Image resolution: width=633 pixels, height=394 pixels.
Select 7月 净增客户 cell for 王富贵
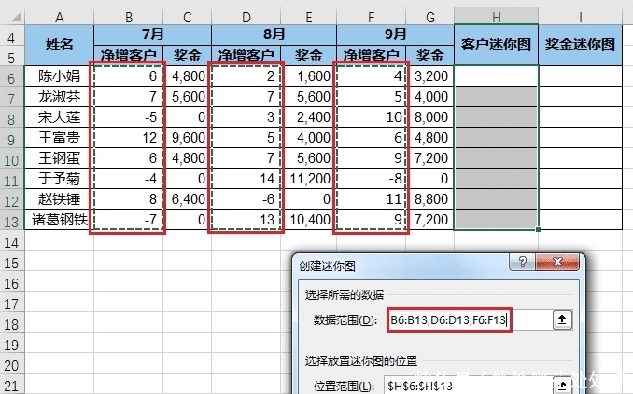click(129, 137)
